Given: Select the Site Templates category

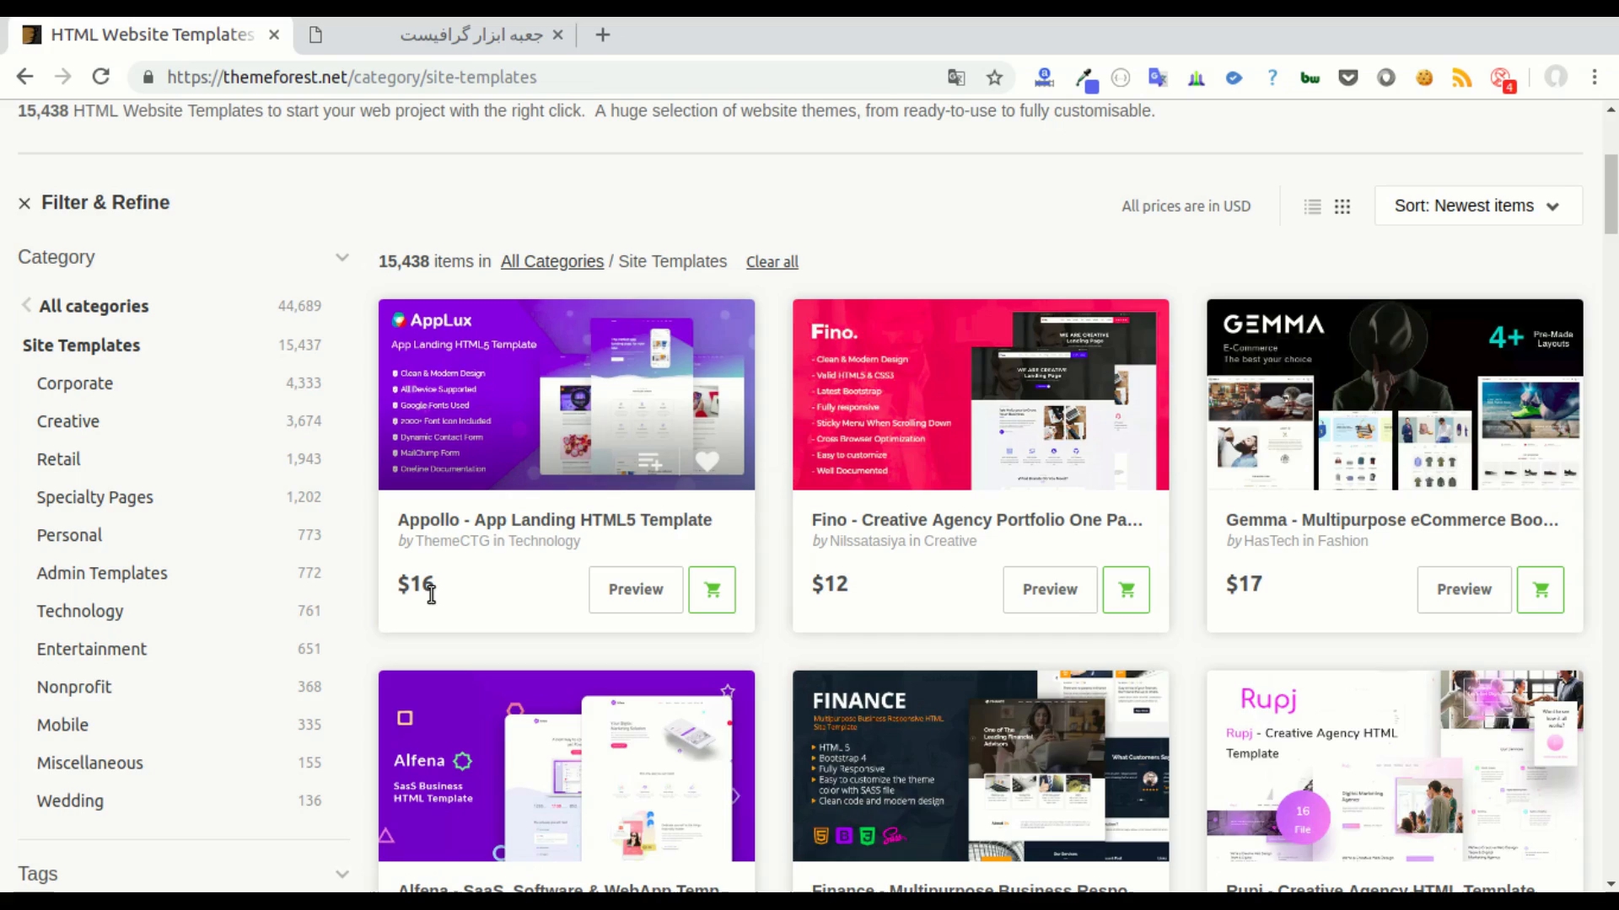Looking at the screenshot, I should pyautogui.click(x=81, y=345).
